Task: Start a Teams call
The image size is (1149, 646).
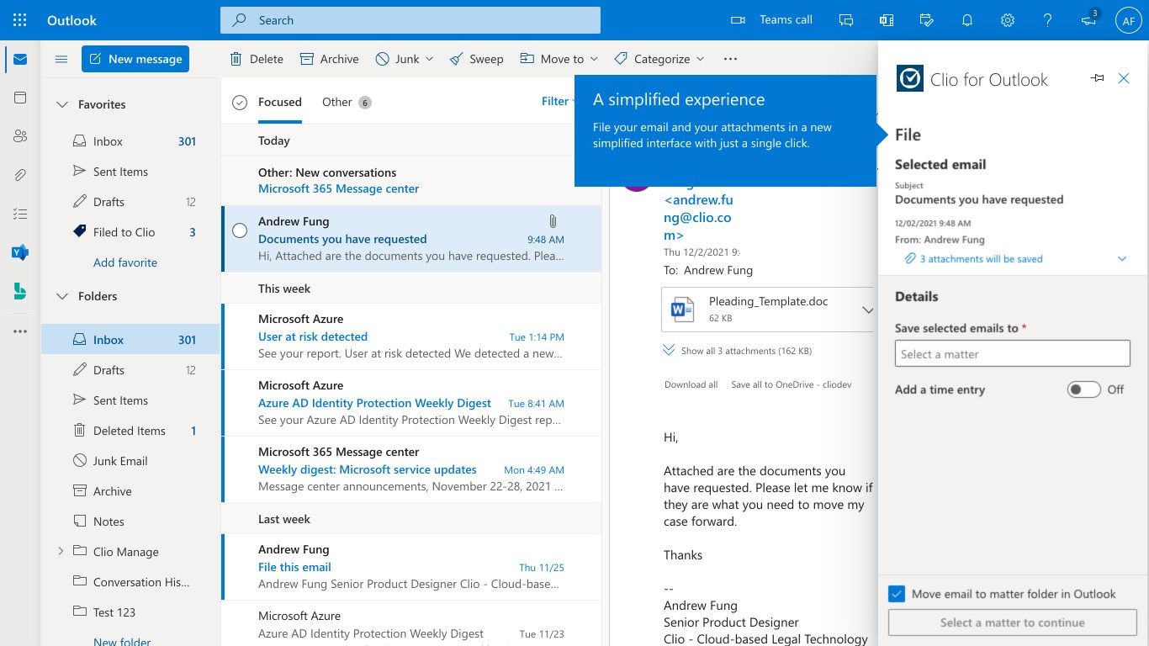Action: (771, 20)
